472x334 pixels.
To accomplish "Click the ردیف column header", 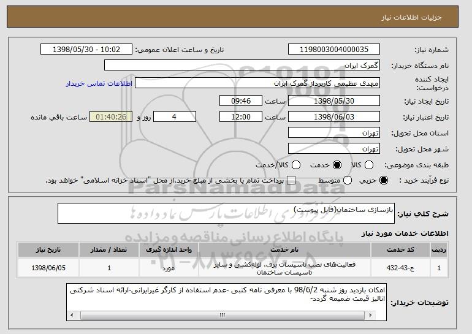I will coord(439,250).
